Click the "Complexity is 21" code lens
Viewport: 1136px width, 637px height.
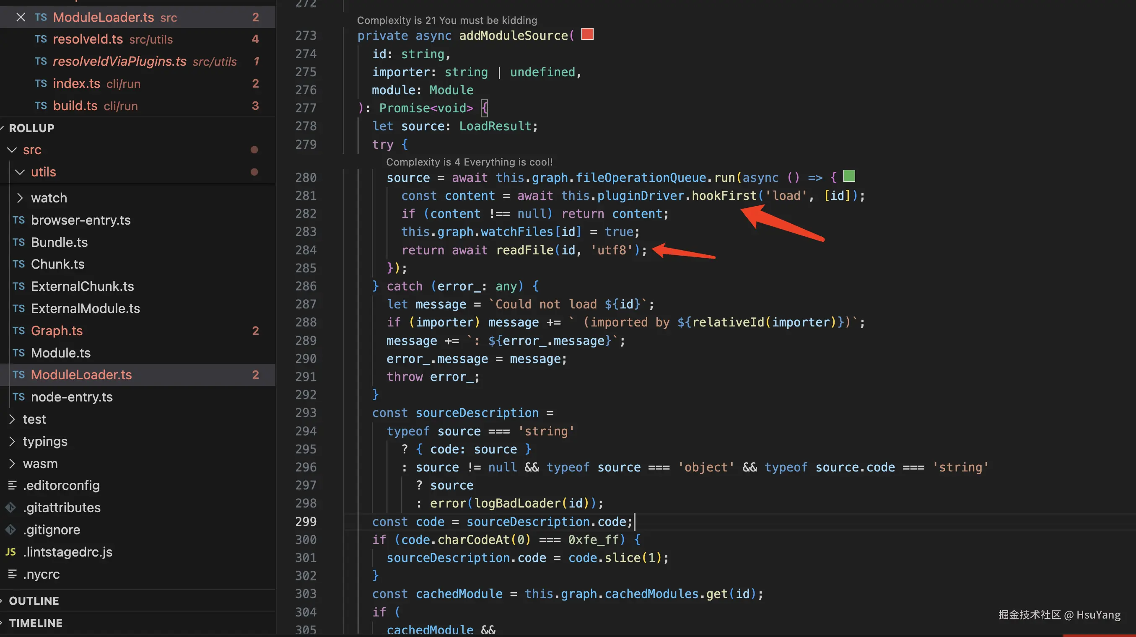pos(447,20)
